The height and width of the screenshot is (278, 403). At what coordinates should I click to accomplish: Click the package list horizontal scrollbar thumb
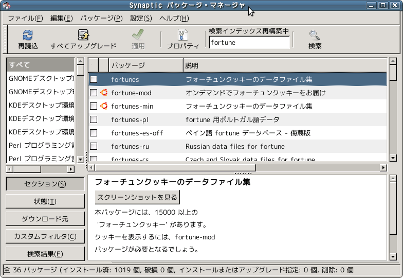tap(175, 168)
